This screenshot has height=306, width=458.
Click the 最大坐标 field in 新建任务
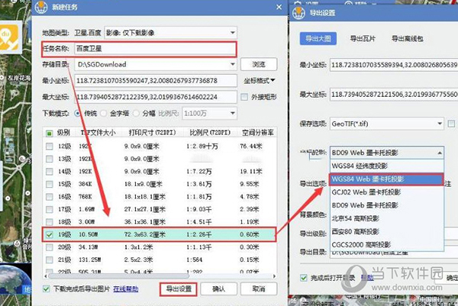(156, 97)
